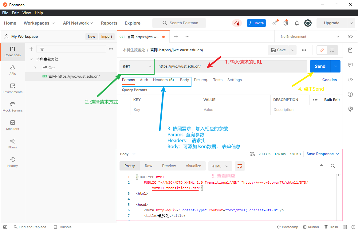Open the Save Response dropdown

(x=323, y=154)
